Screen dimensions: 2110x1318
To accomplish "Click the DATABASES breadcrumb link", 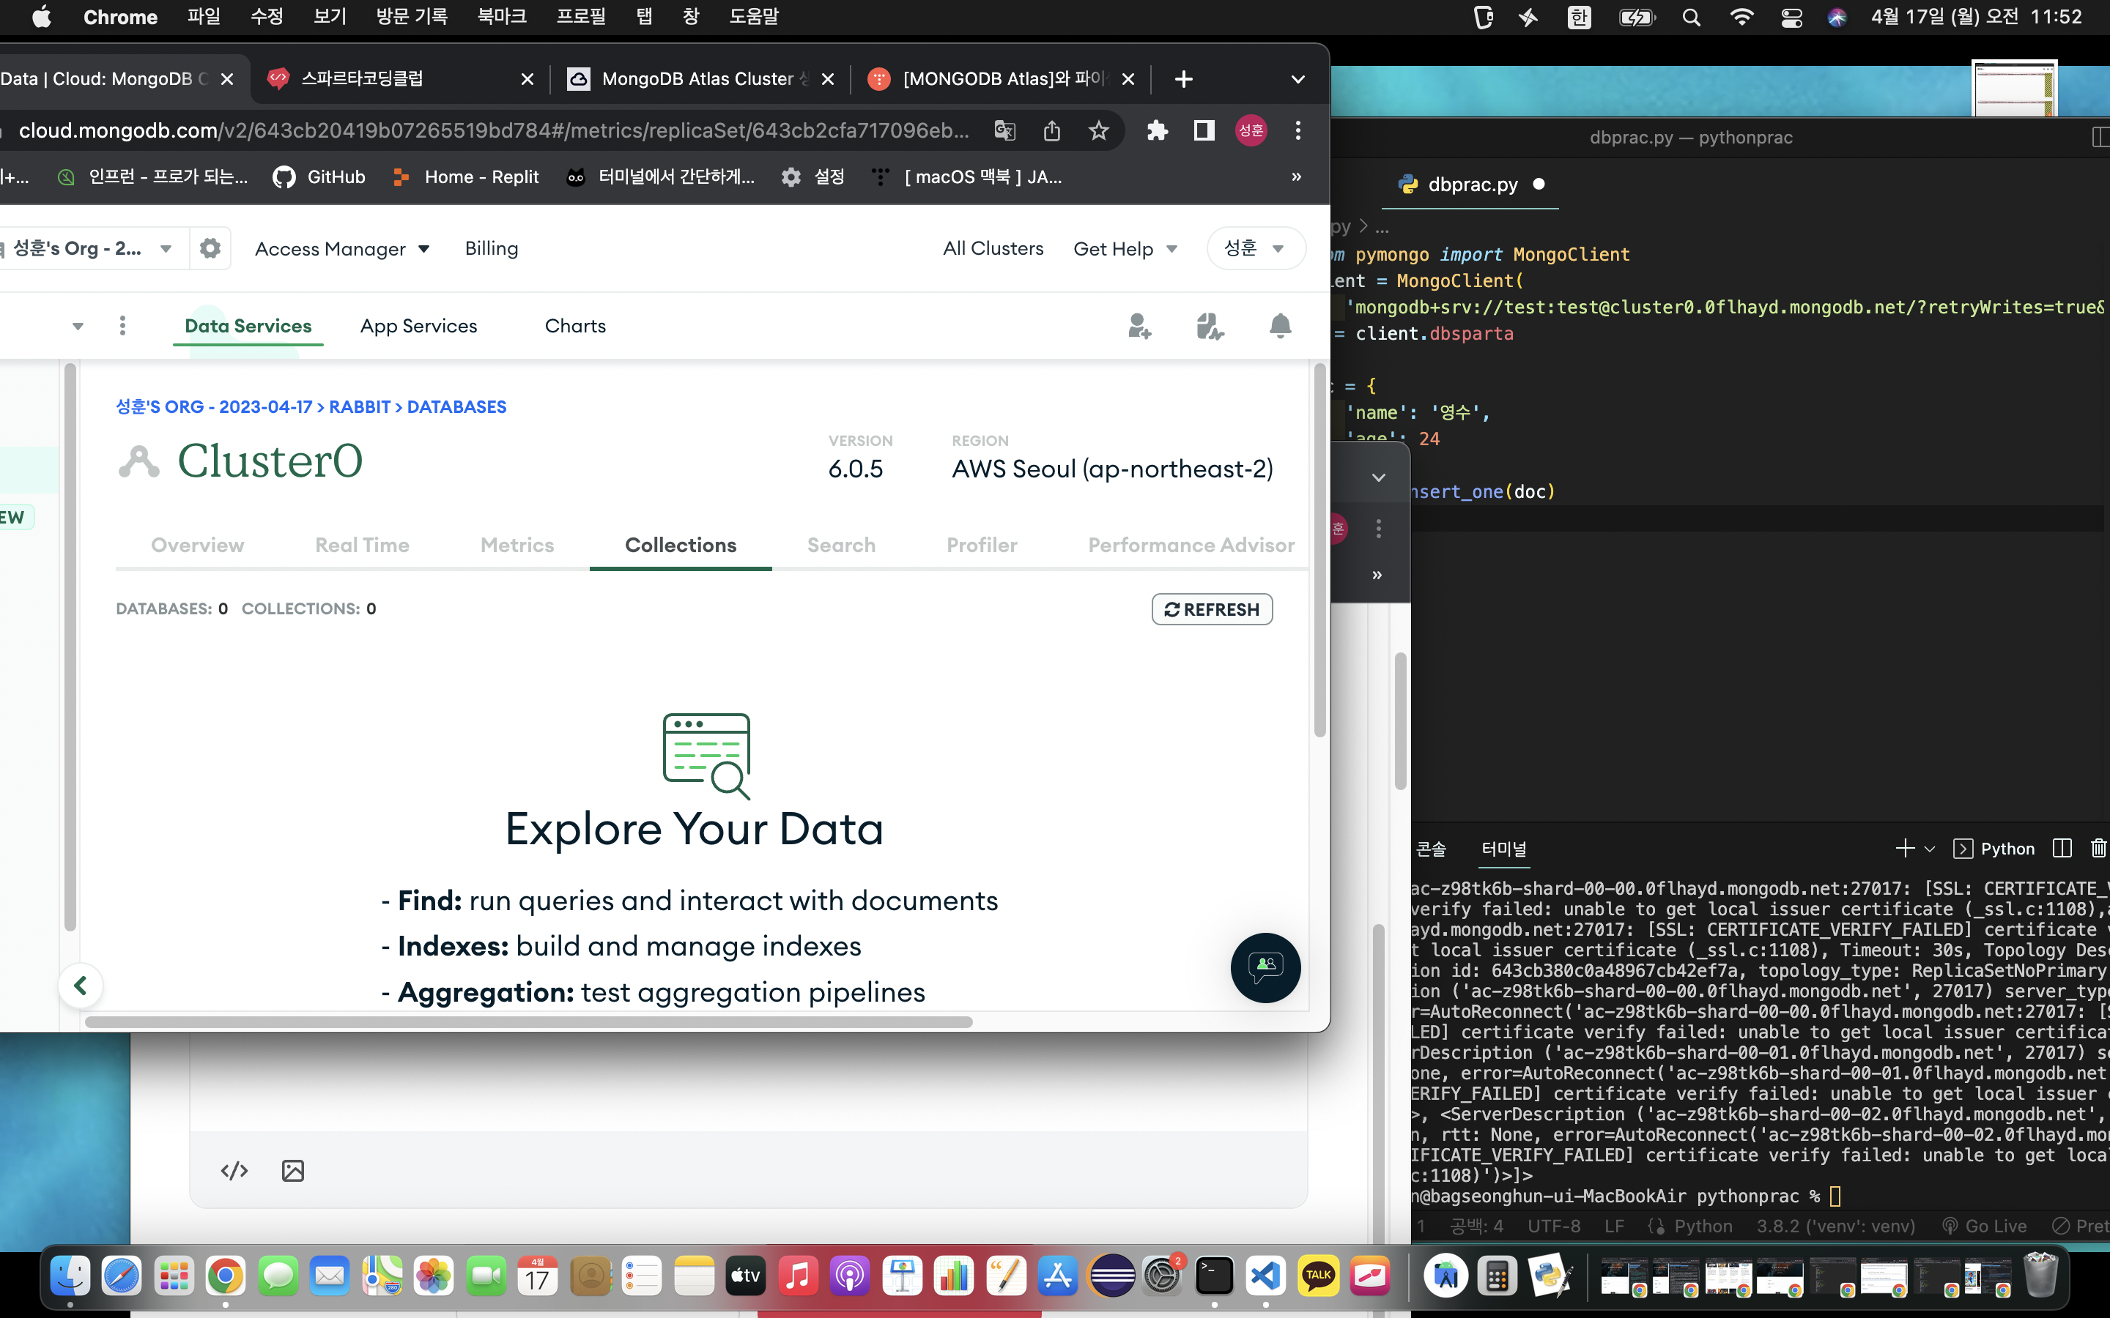I will click(x=457, y=407).
